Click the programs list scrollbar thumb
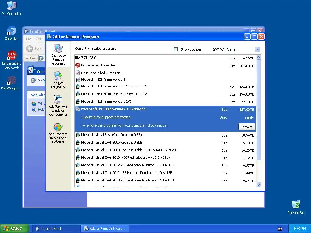The height and width of the screenshot is (233, 311). 258,110
